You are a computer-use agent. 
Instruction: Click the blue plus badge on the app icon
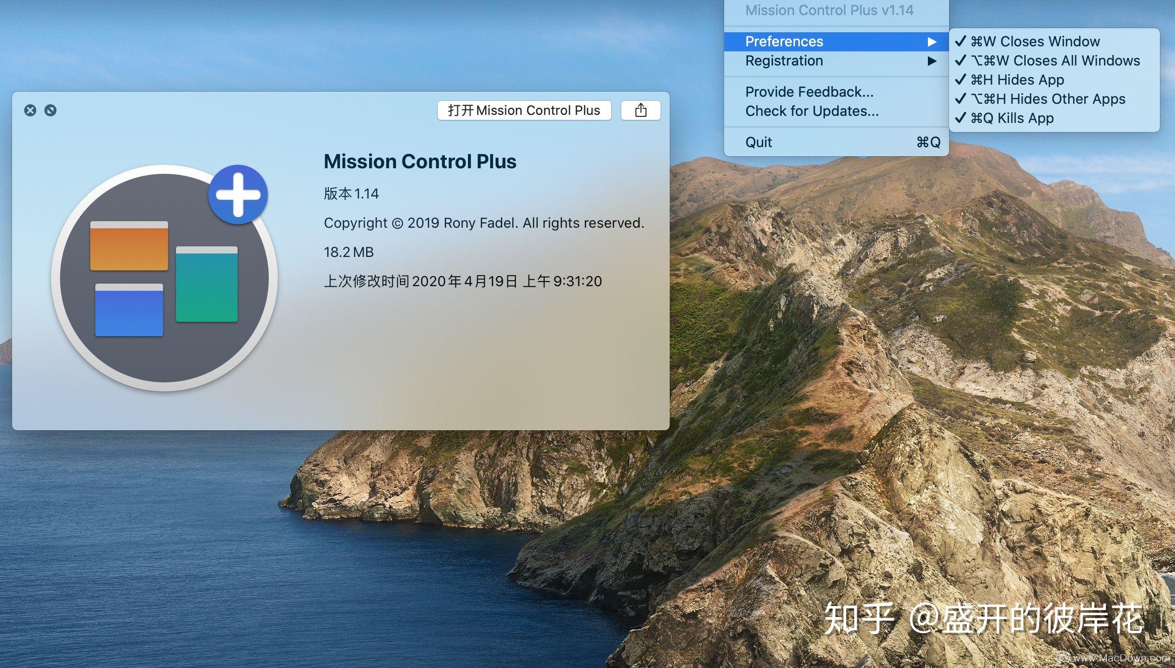point(237,194)
